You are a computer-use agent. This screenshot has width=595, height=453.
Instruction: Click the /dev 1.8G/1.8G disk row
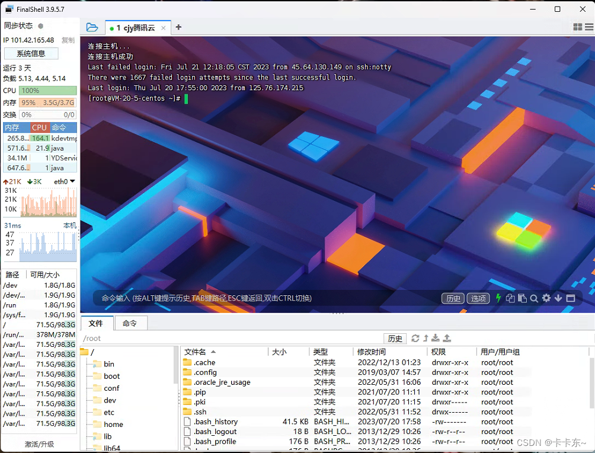(x=40, y=285)
